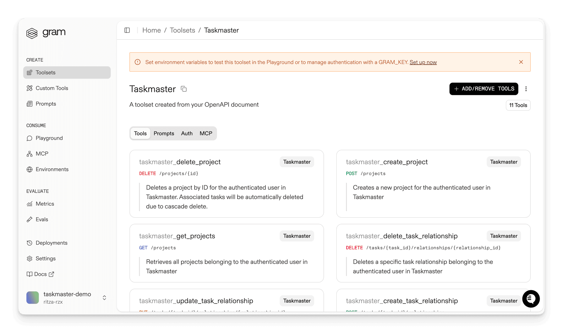Screen dimensions: 563x333
Task: Dismiss the environment variables warning banner
Action: tap(521, 62)
